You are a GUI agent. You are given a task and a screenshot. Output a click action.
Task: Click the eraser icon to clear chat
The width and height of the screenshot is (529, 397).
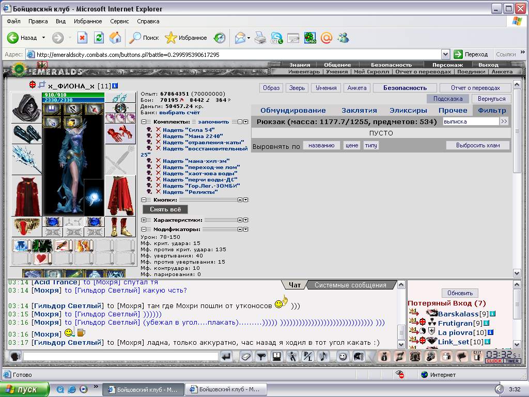point(245,357)
